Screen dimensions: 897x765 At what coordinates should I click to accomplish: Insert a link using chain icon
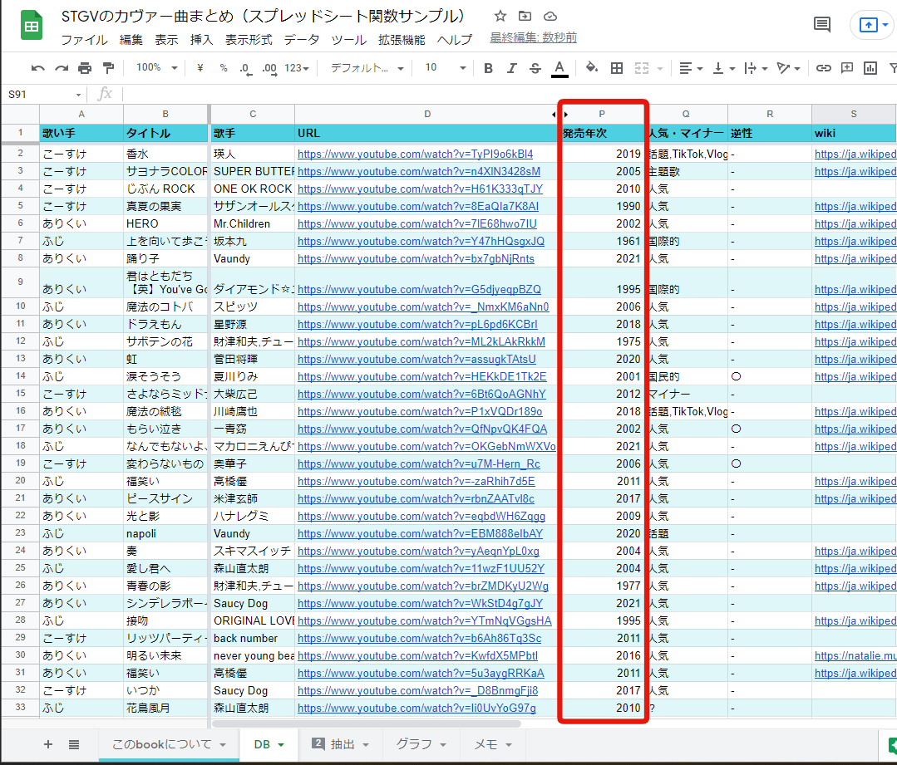pyautogui.click(x=823, y=68)
